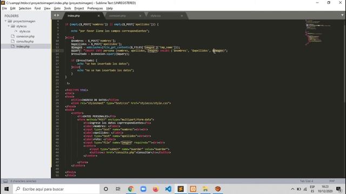Open the Tools menu
Viewport: 346px width, 194px height.
[67, 9]
